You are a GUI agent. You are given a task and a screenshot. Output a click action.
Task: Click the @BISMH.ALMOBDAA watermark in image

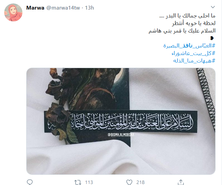tap(121, 135)
